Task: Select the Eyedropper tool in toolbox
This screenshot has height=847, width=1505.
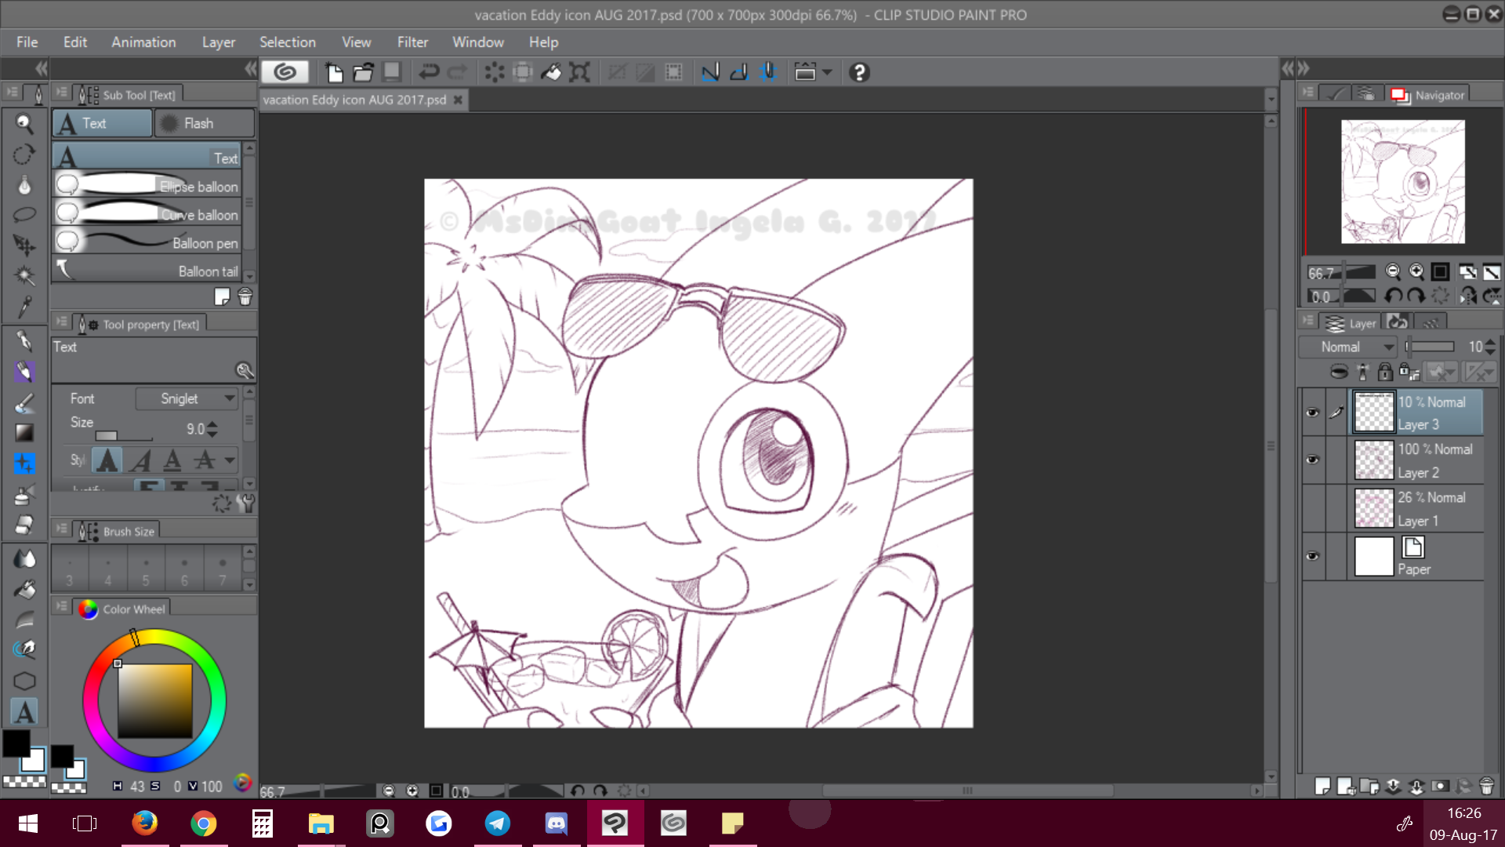Action: (24, 306)
